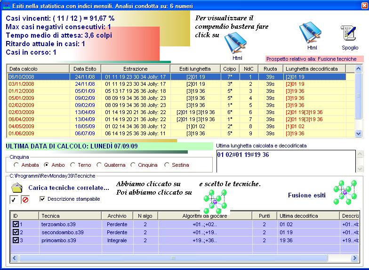Click the Html book icon beside 'click su'
Screen dimensions: 369x270
[x=235, y=43]
